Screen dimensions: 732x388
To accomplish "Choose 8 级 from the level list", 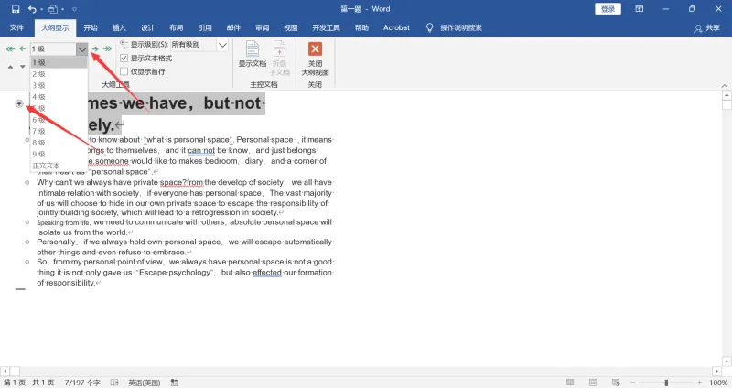I will click(x=59, y=143).
